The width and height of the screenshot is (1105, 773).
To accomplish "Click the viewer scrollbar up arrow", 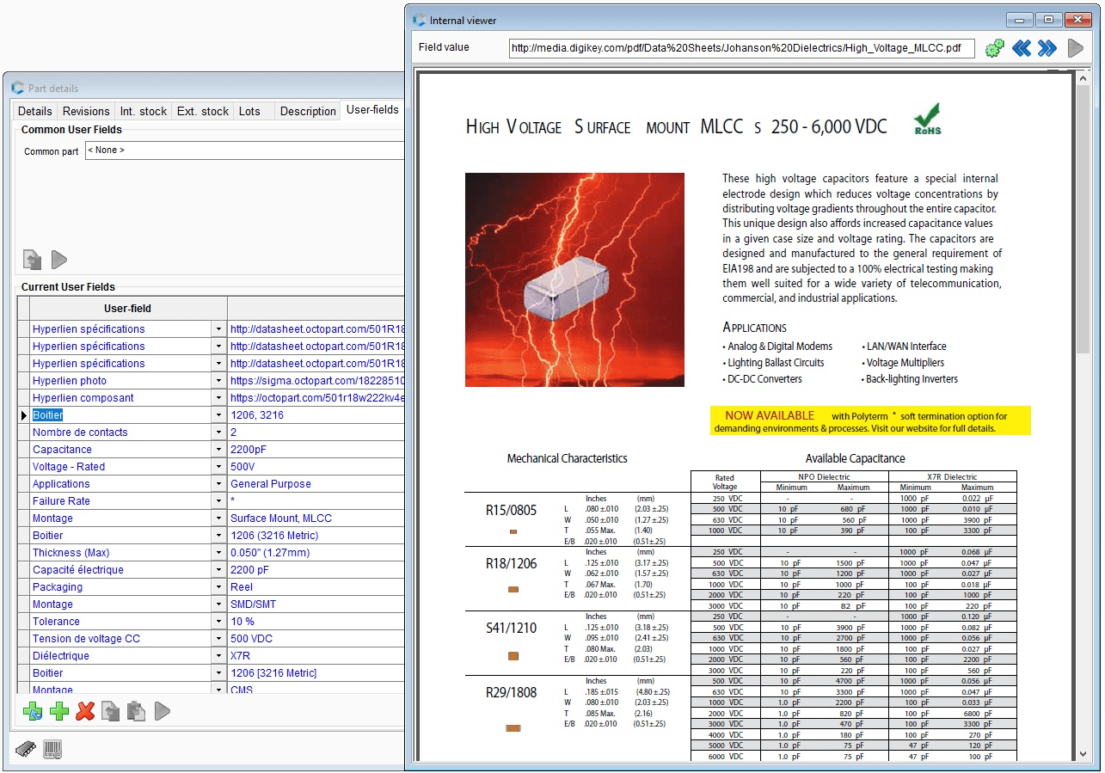I will coord(1083,78).
